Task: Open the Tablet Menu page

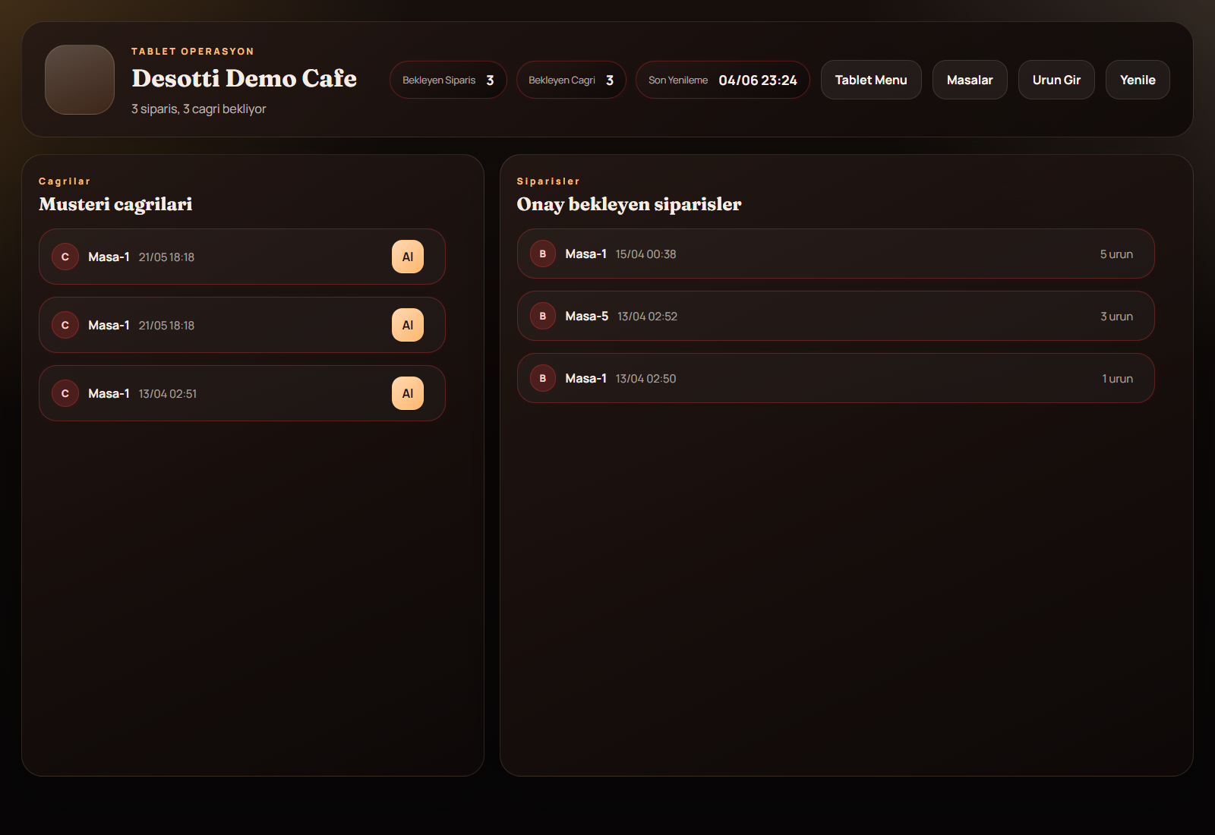Action: tap(871, 80)
